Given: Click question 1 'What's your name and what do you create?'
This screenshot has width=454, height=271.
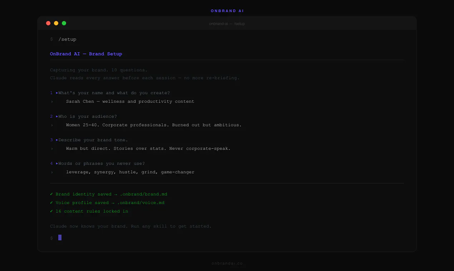Looking at the screenshot, I should tap(114, 93).
